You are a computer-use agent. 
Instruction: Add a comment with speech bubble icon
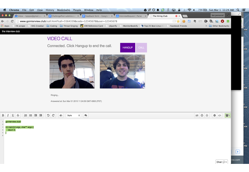pyautogui.click(x=86, y=115)
